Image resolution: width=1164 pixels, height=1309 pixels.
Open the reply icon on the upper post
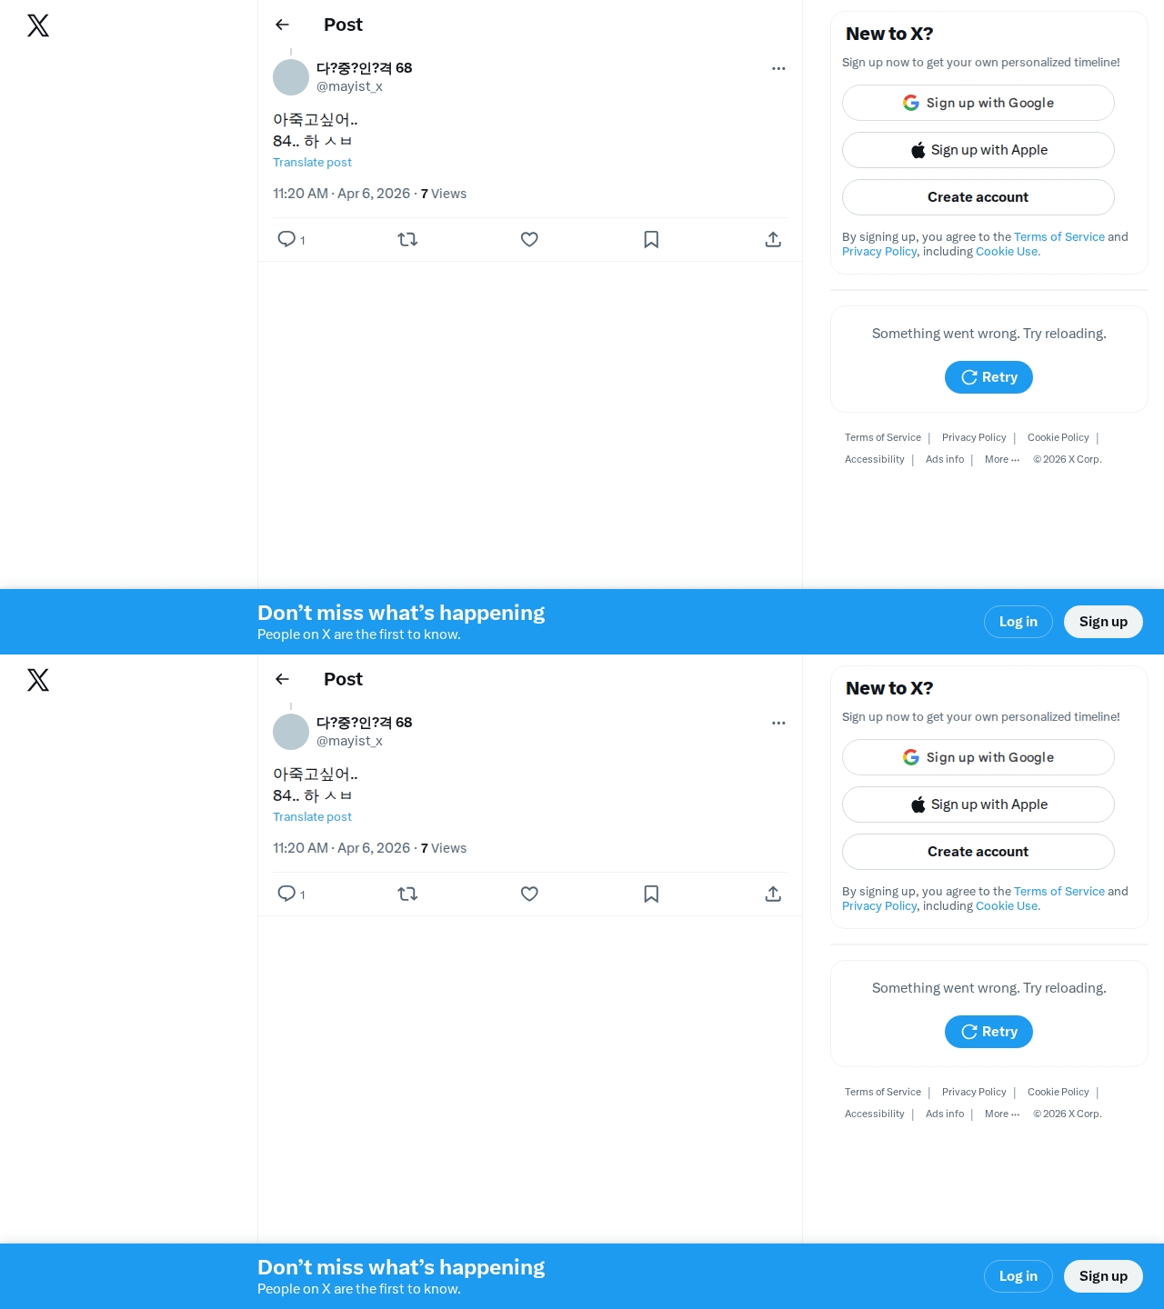coord(286,239)
